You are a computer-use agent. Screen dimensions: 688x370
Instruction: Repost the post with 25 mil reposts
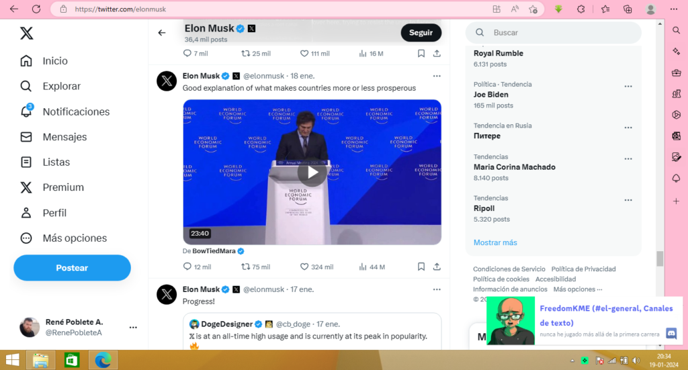point(256,54)
